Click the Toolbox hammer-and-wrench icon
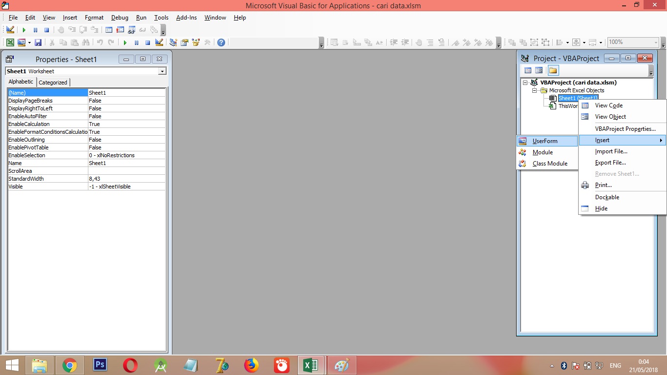667x375 pixels. (208, 42)
